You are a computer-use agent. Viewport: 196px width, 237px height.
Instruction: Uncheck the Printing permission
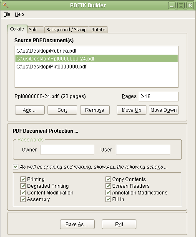(23, 179)
